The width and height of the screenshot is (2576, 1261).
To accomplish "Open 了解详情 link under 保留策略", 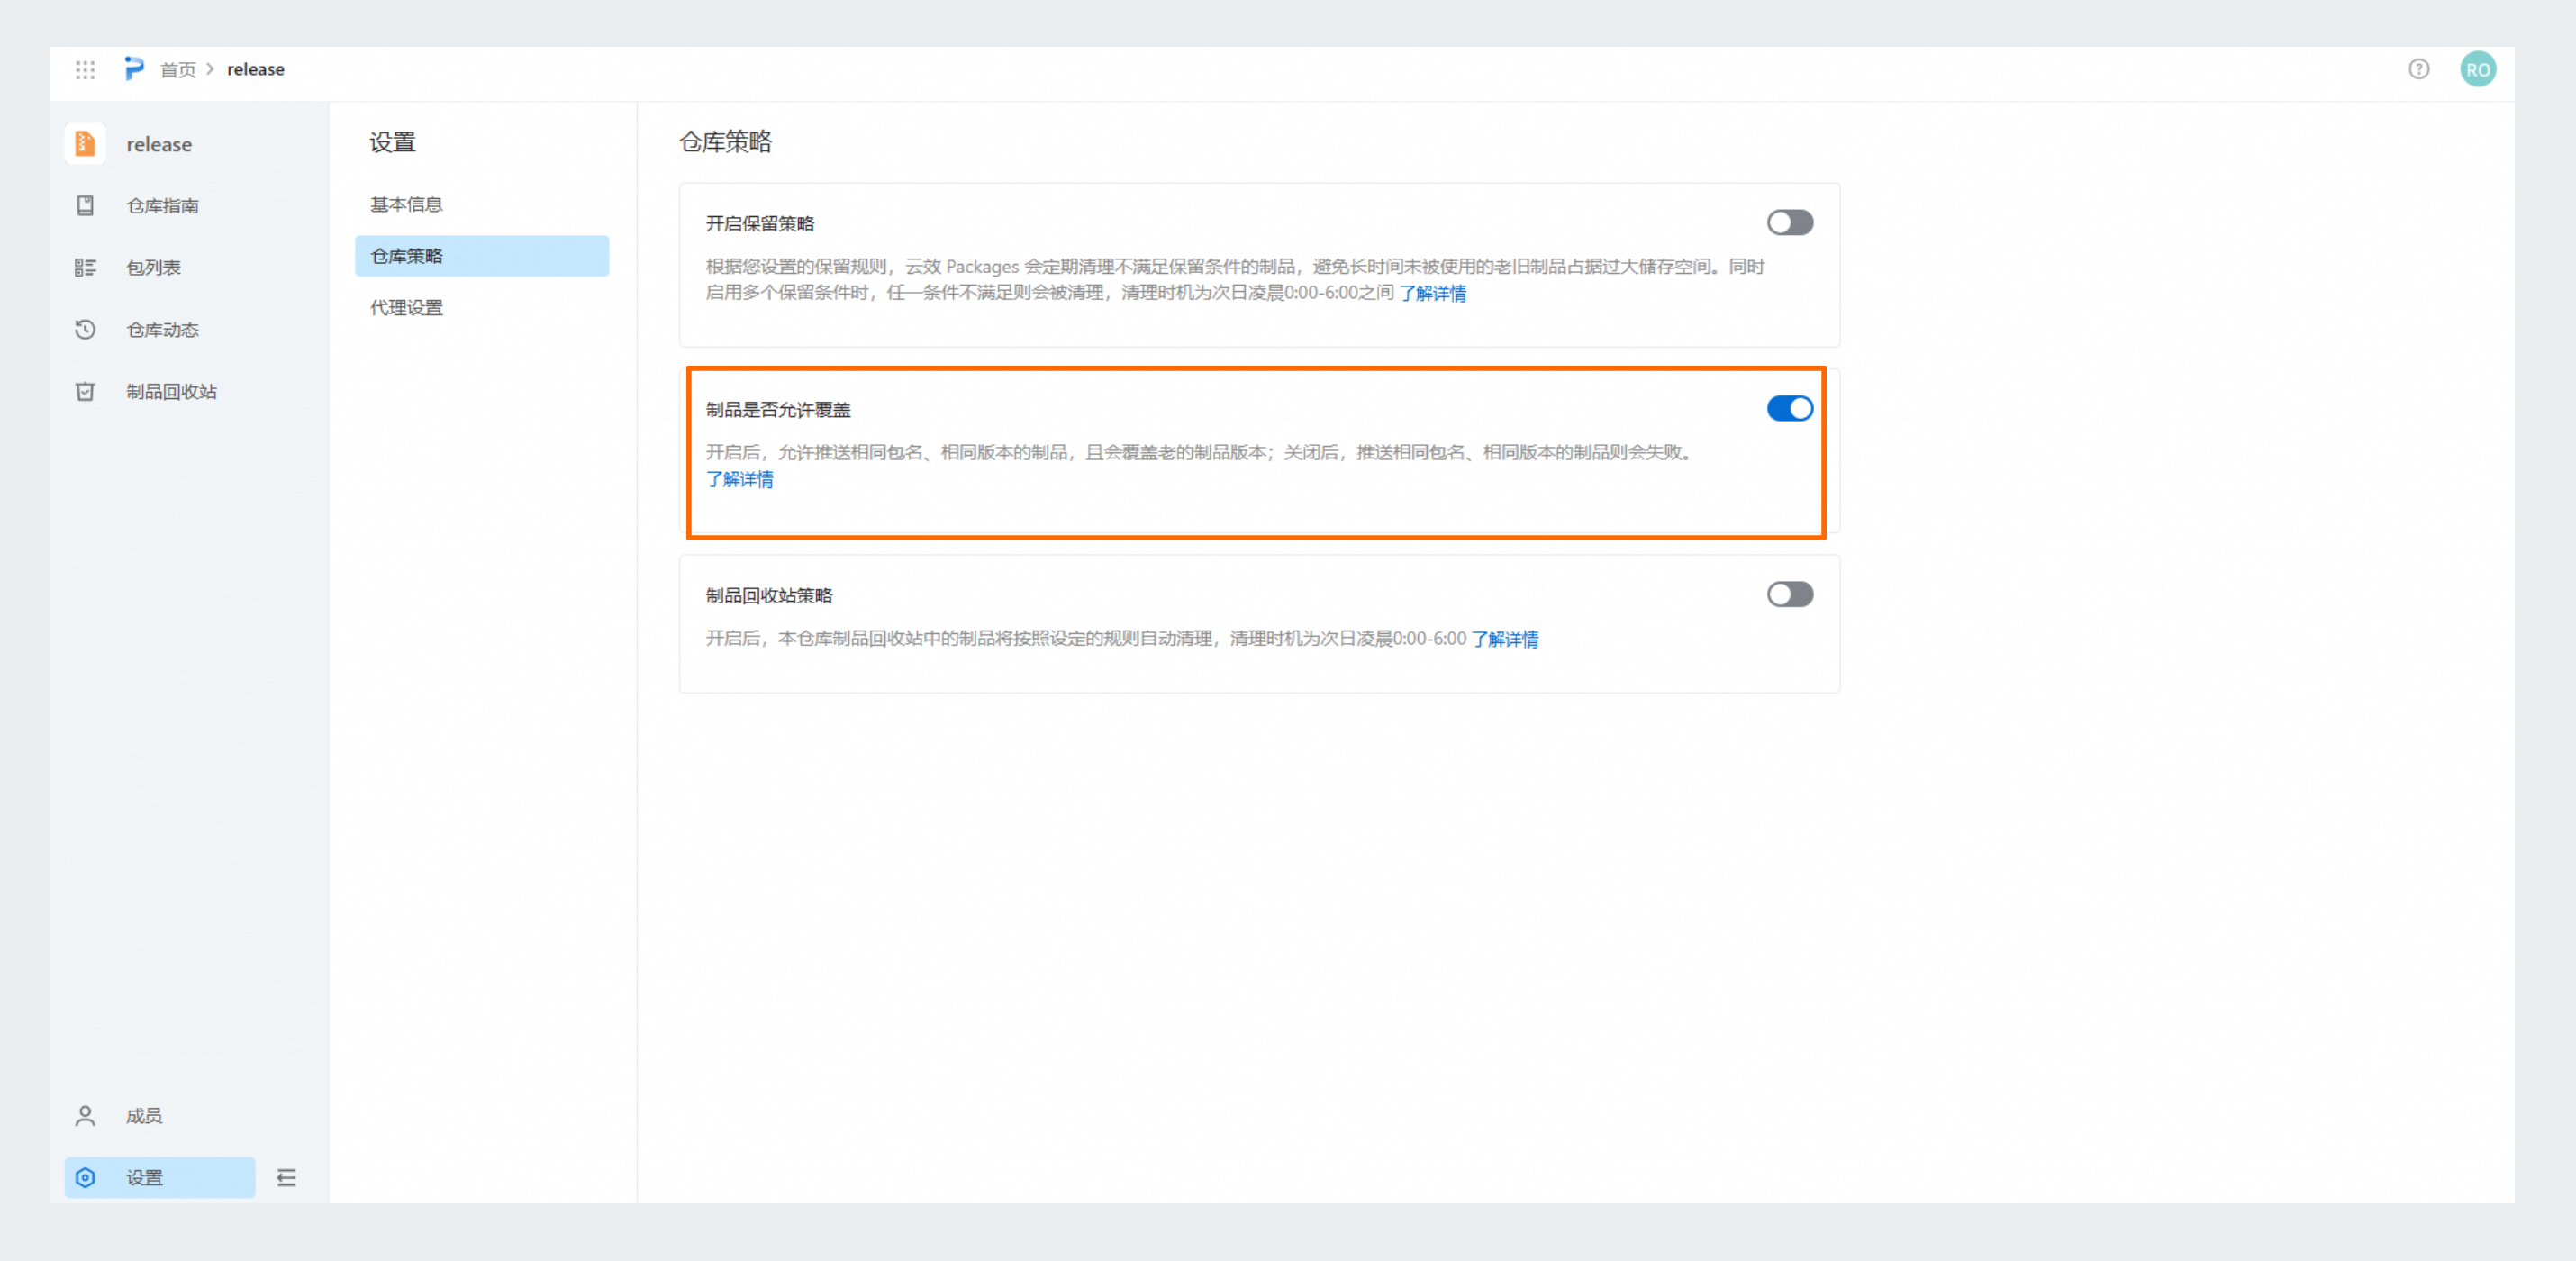I will (1431, 293).
